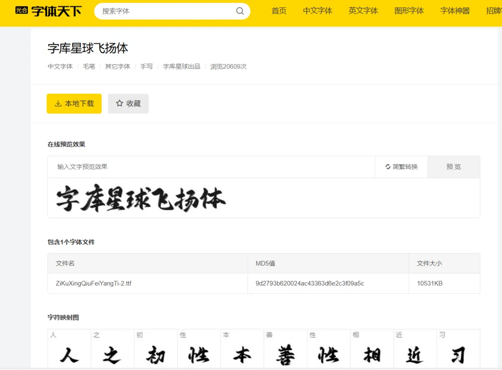Click the file size 10531KB
The width and height of the screenshot is (502, 370).
429,283
